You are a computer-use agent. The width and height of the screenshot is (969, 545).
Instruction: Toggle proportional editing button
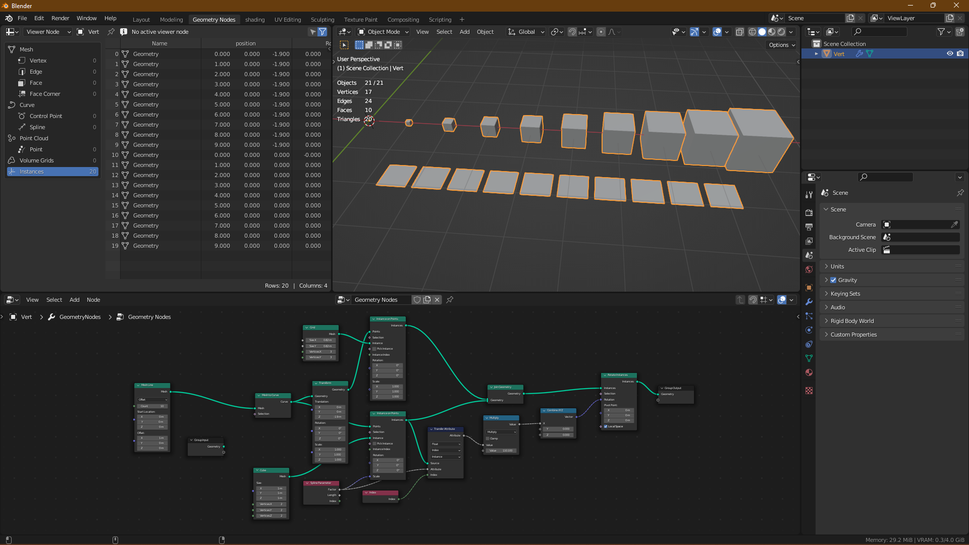click(x=601, y=32)
